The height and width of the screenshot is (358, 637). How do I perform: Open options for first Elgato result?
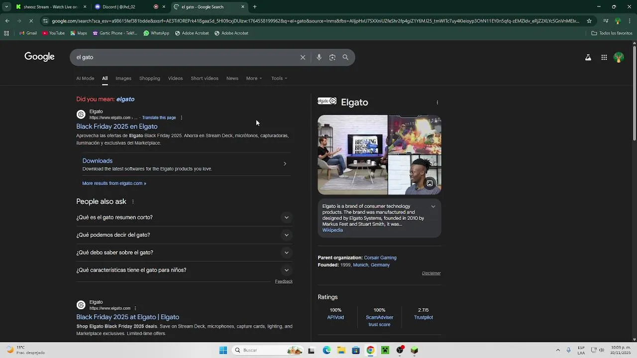(x=181, y=118)
